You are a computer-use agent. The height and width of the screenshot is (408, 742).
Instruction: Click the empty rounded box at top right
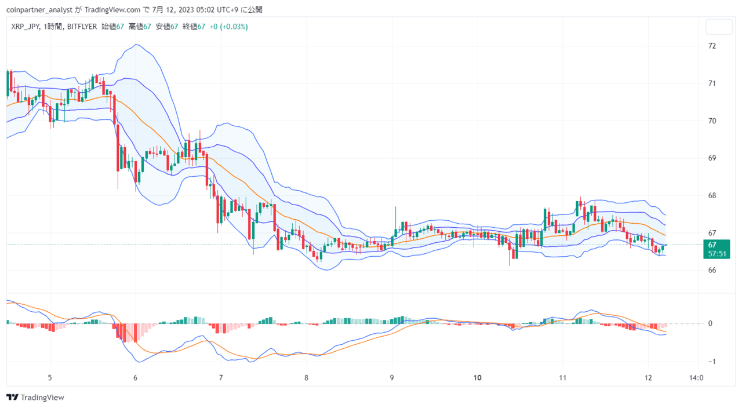click(719, 27)
